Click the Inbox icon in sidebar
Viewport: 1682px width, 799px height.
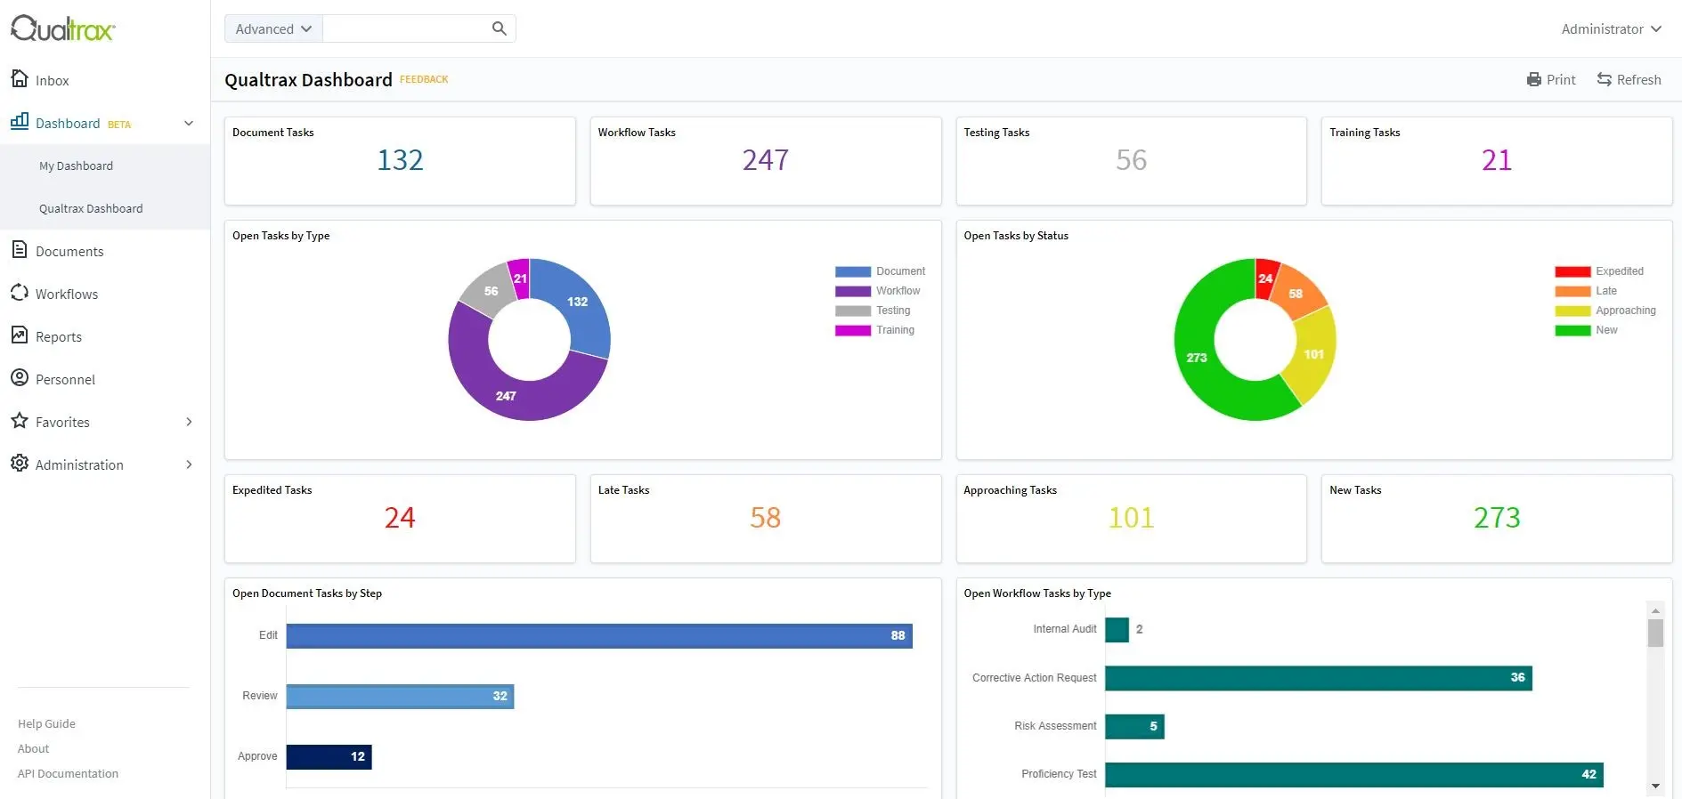click(x=20, y=79)
